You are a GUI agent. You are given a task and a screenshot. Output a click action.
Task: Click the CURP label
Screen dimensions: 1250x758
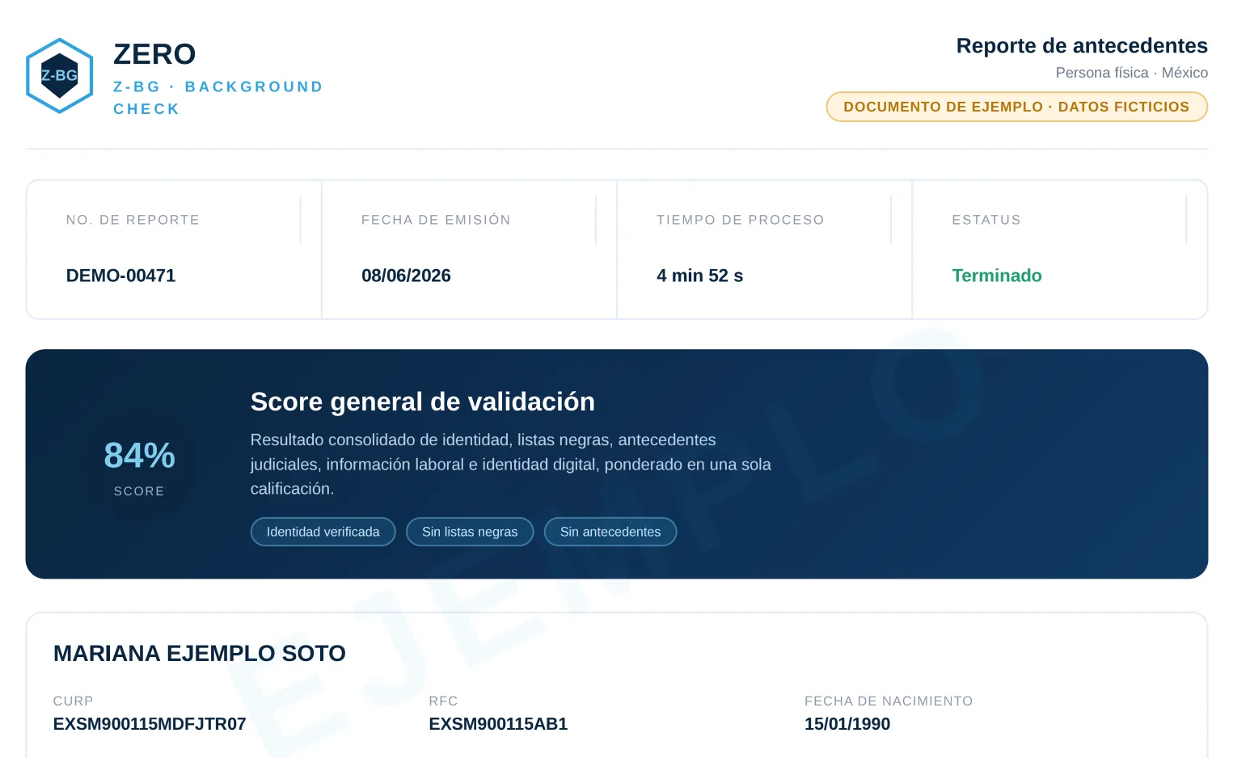(74, 701)
